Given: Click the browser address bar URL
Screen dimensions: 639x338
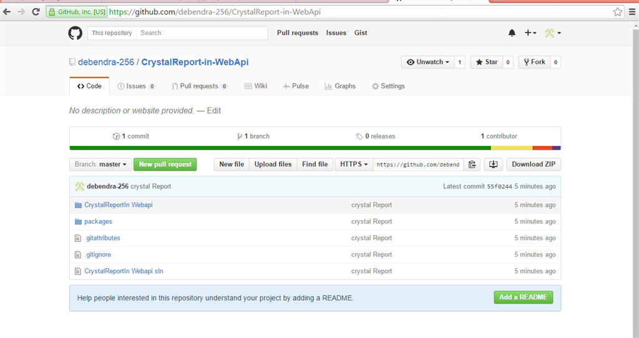Looking at the screenshot, I should click(215, 12).
